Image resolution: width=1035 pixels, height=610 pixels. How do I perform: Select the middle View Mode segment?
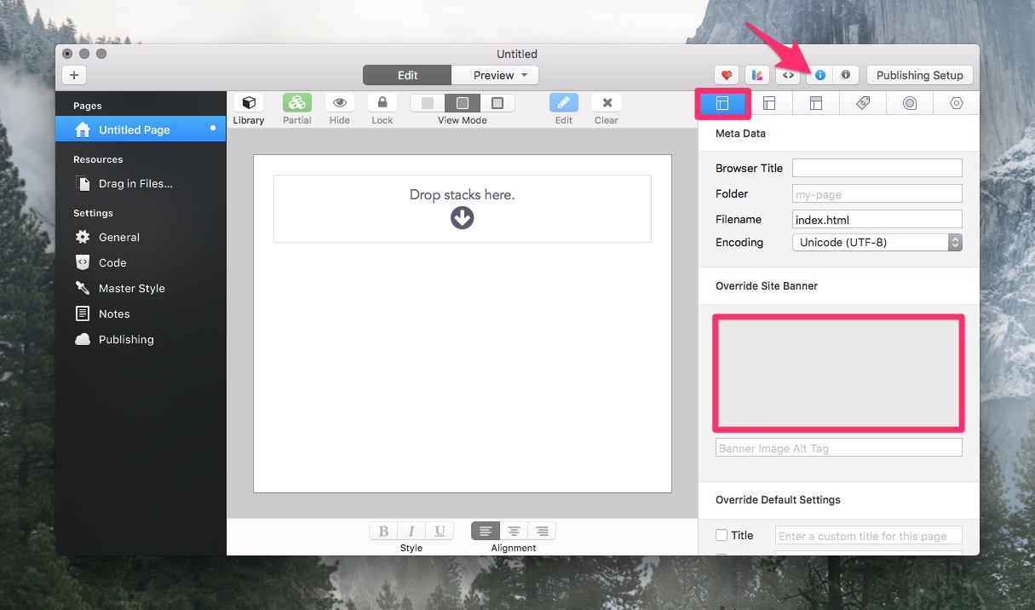pos(463,103)
